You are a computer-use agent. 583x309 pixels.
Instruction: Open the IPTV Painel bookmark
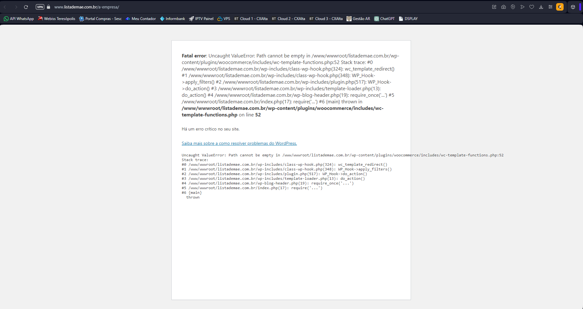tap(201, 19)
